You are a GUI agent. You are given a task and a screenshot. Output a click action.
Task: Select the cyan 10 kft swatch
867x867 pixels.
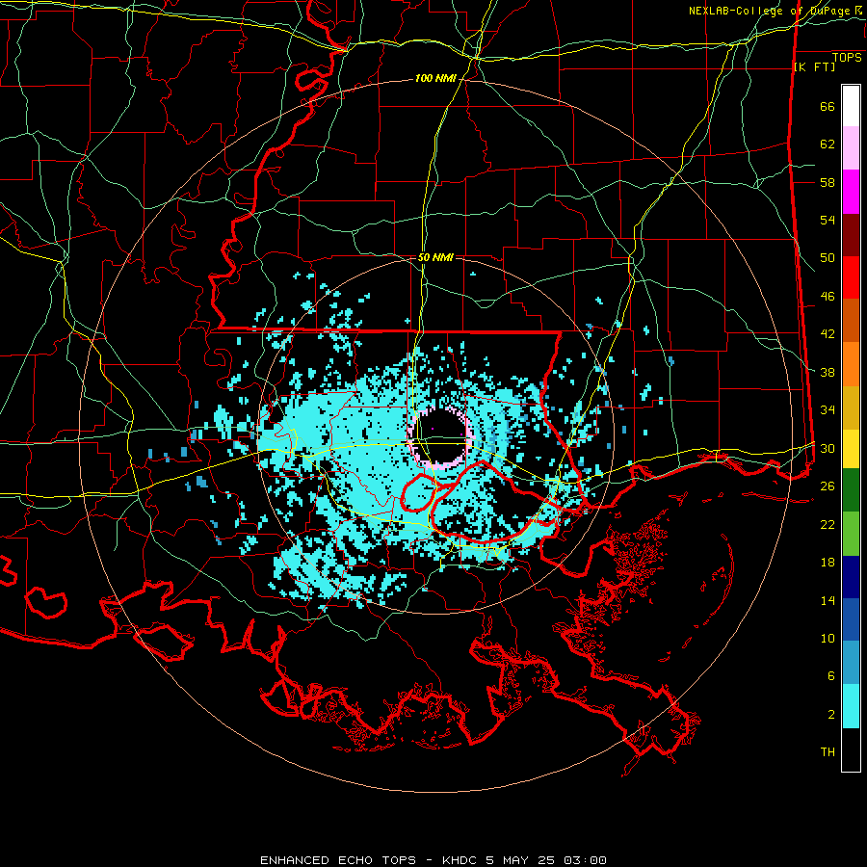(851, 706)
